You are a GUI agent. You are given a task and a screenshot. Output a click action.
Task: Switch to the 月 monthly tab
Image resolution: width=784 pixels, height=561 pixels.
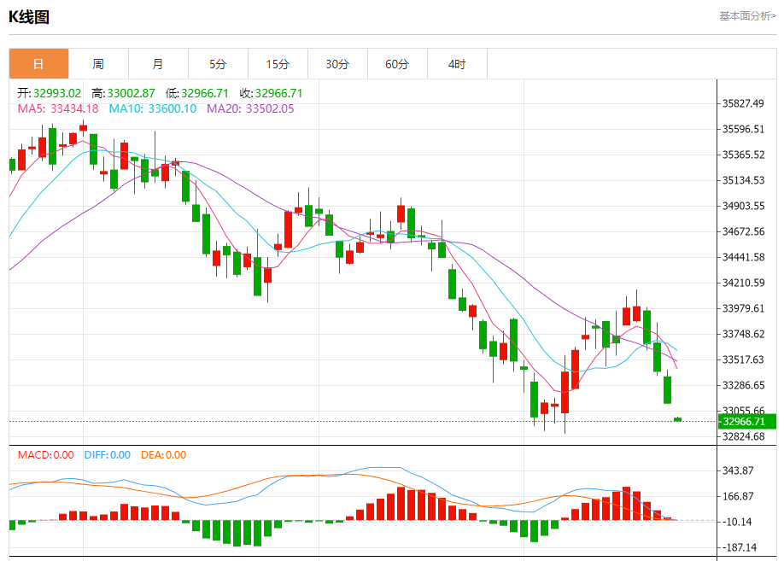pyautogui.click(x=158, y=64)
